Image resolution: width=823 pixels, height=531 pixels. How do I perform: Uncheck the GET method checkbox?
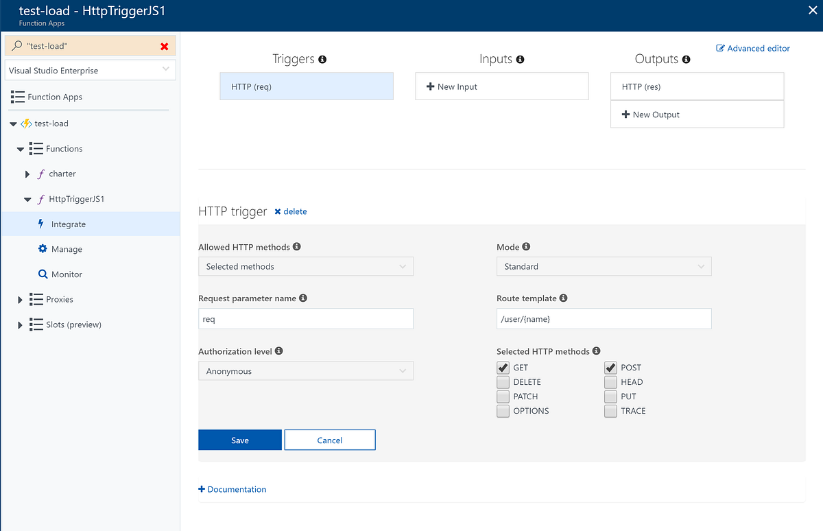(x=503, y=368)
